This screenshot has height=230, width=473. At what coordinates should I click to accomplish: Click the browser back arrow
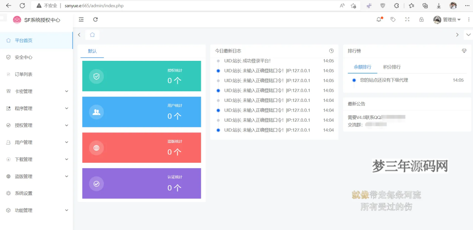click(9, 6)
